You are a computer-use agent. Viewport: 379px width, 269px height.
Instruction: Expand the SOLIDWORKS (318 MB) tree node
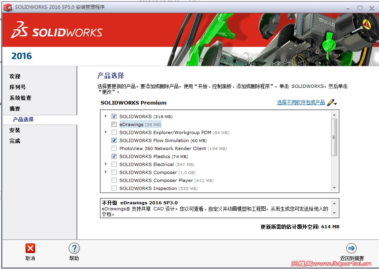105,116
